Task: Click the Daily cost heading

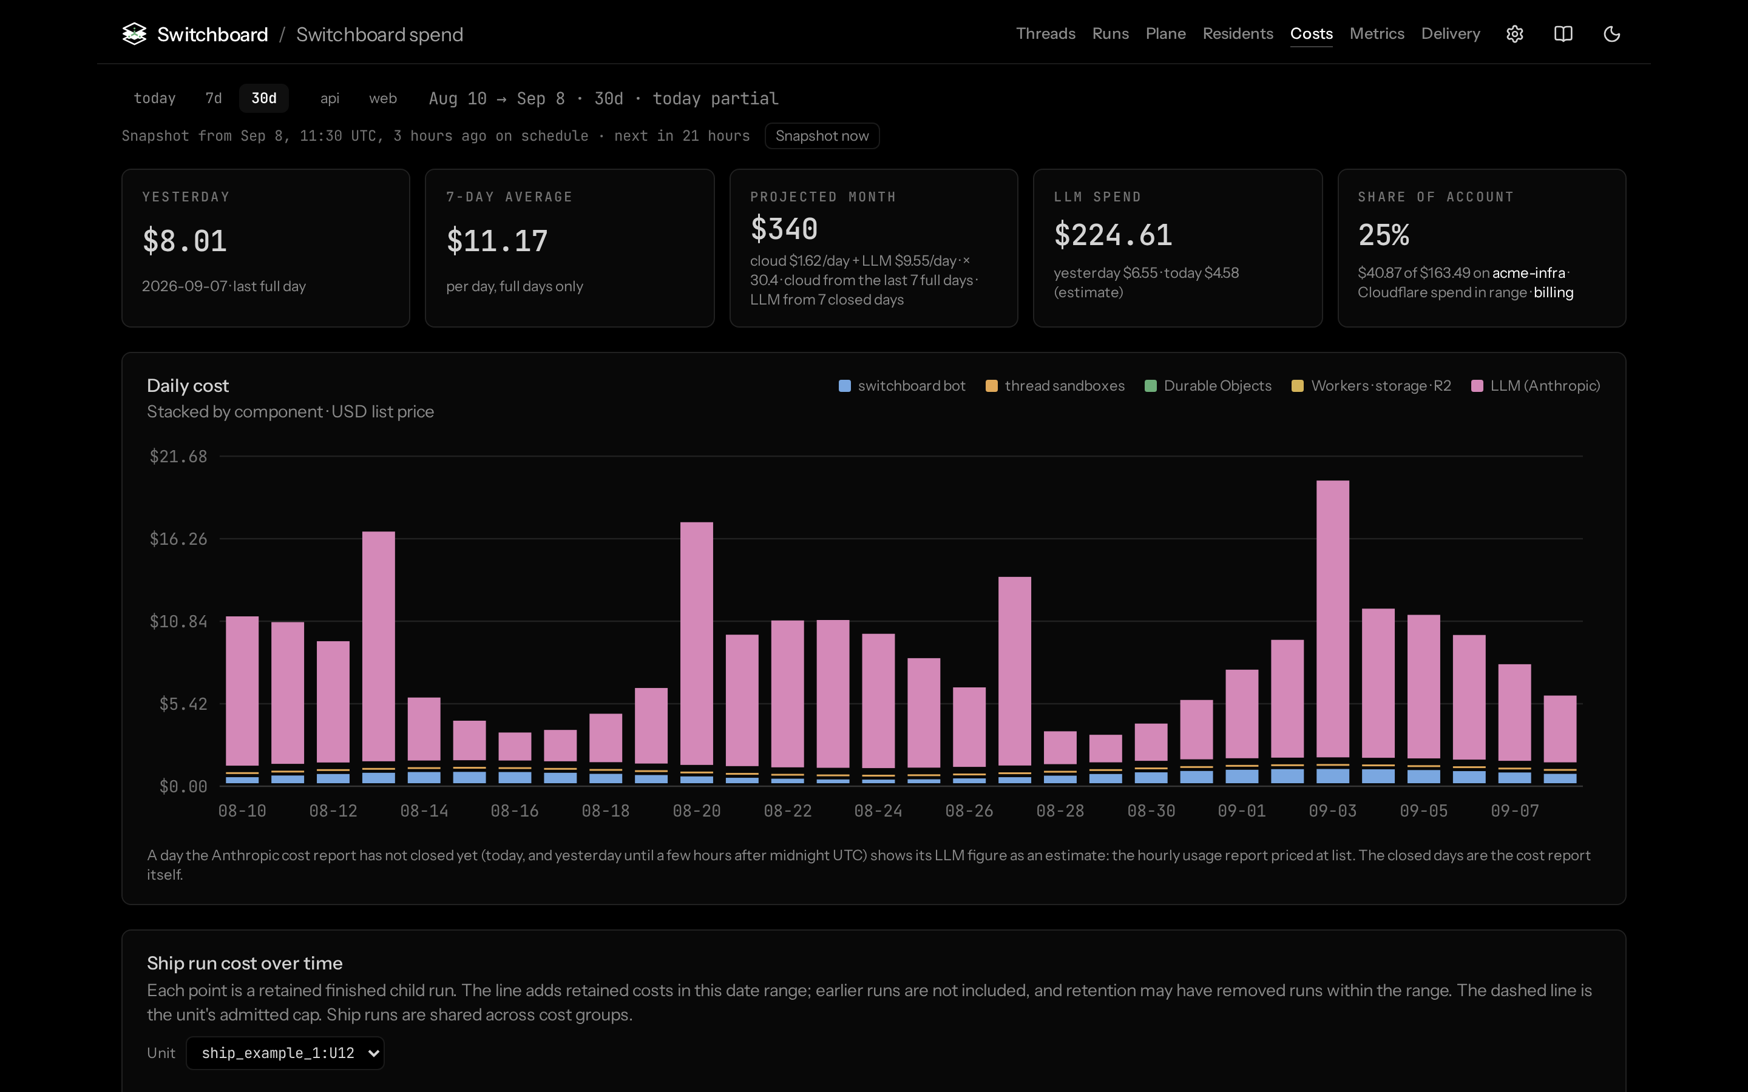Action: [x=188, y=386]
